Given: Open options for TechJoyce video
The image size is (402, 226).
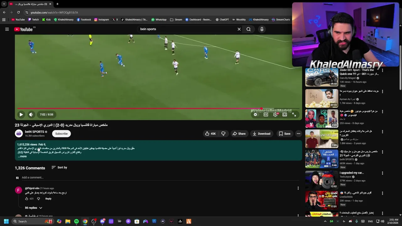Looking at the screenshot, I should [382, 173].
